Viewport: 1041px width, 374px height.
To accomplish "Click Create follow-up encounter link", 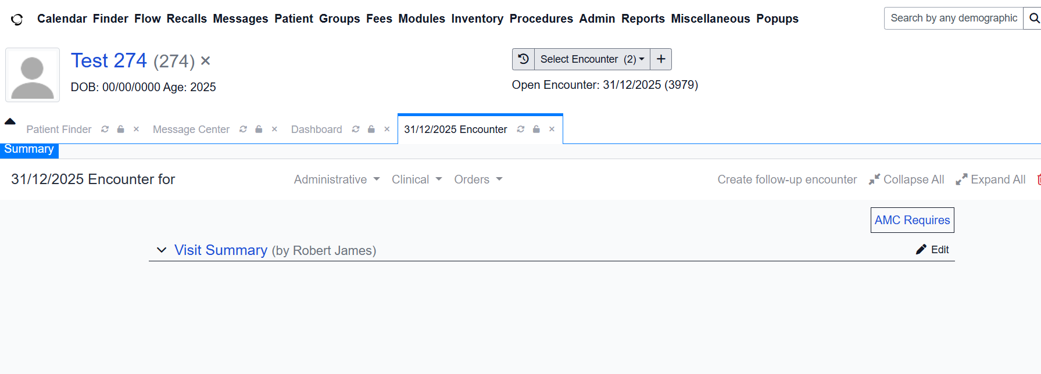I will click(x=787, y=179).
